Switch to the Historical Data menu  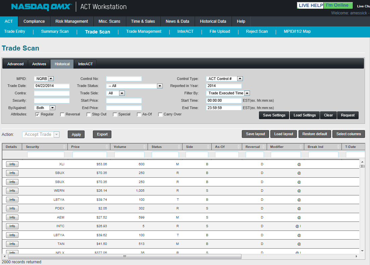pos(213,21)
